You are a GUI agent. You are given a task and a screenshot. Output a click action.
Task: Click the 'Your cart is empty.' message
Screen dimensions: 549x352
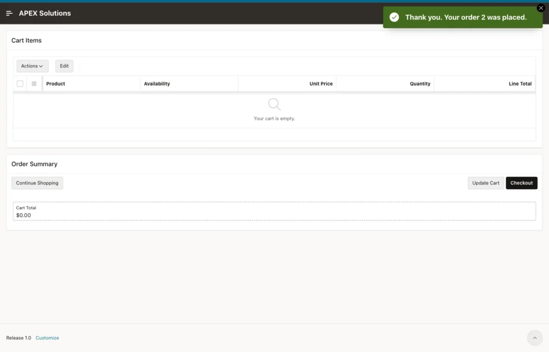point(274,119)
